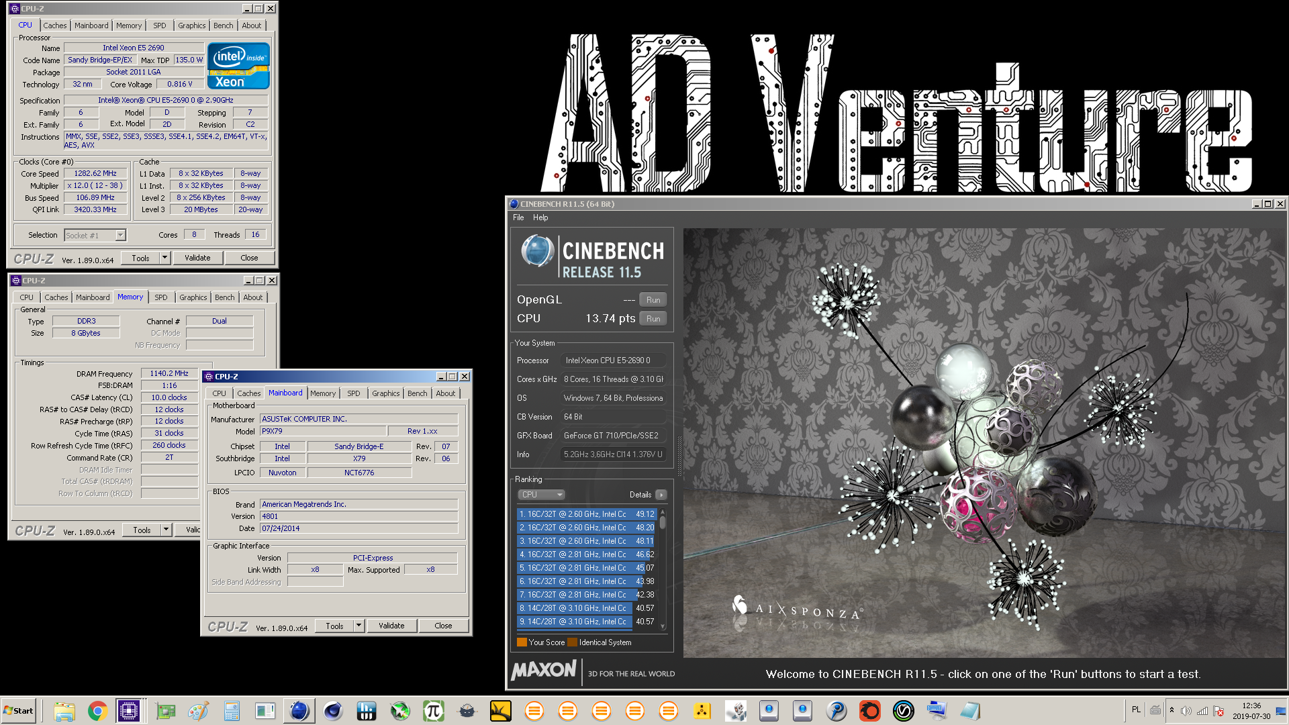Click Tools button in CPU-Z Memory window
1289x725 pixels.
tap(142, 530)
